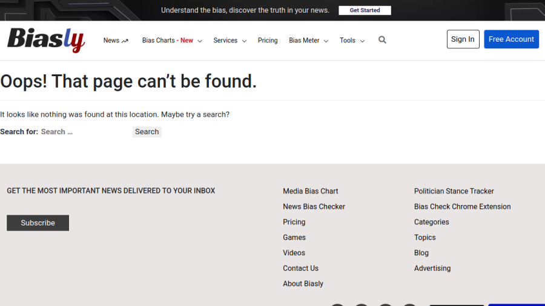Screen dimensions: 545x306
Task: Open the Videos footer link
Action: point(294,253)
